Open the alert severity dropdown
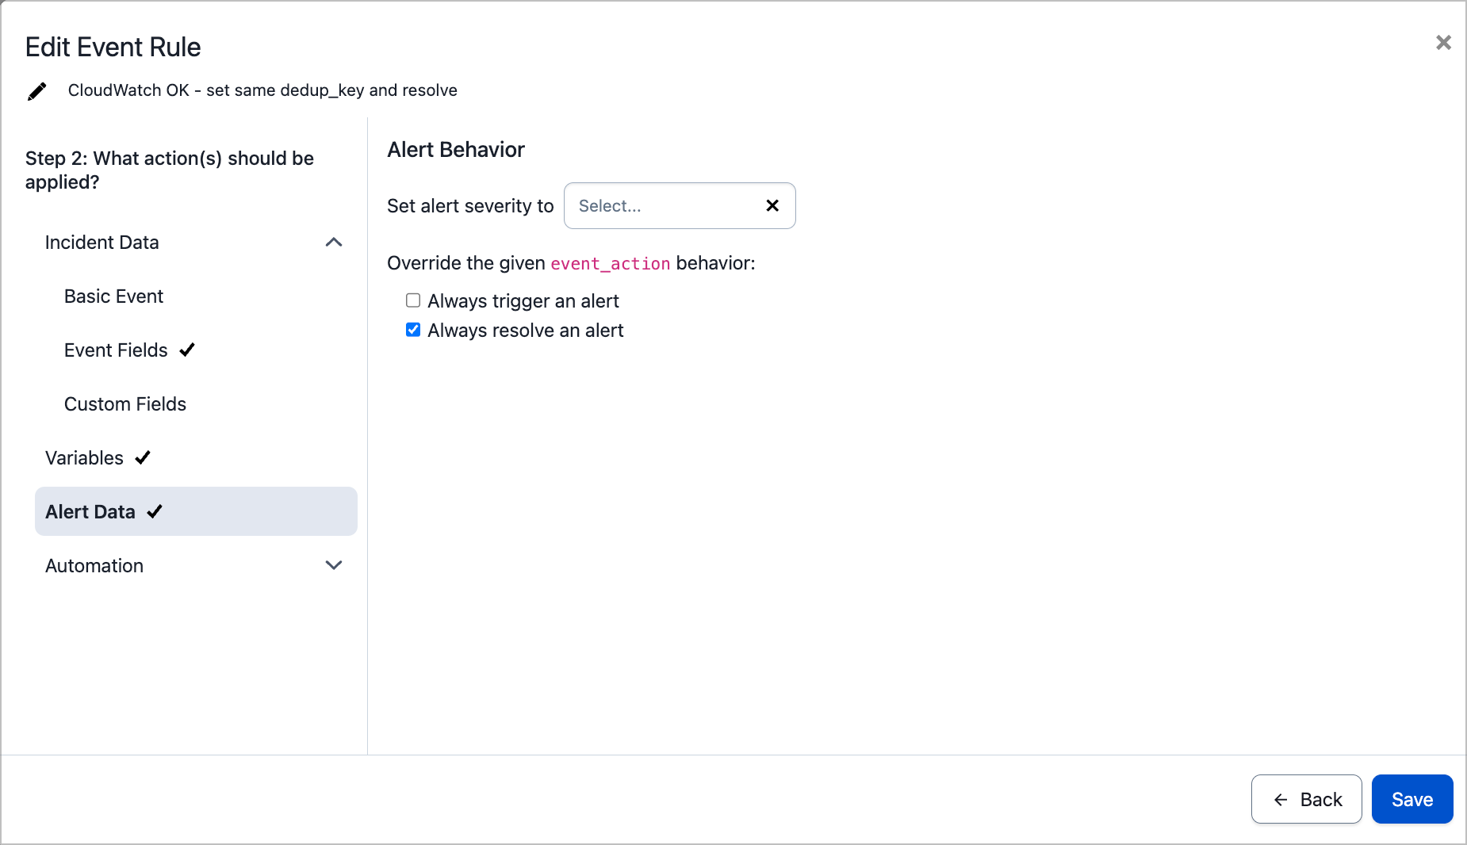The width and height of the screenshot is (1467, 845). point(662,206)
